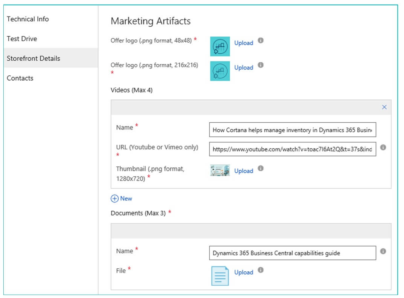Upload a 216x216 offer logo

[244, 67]
